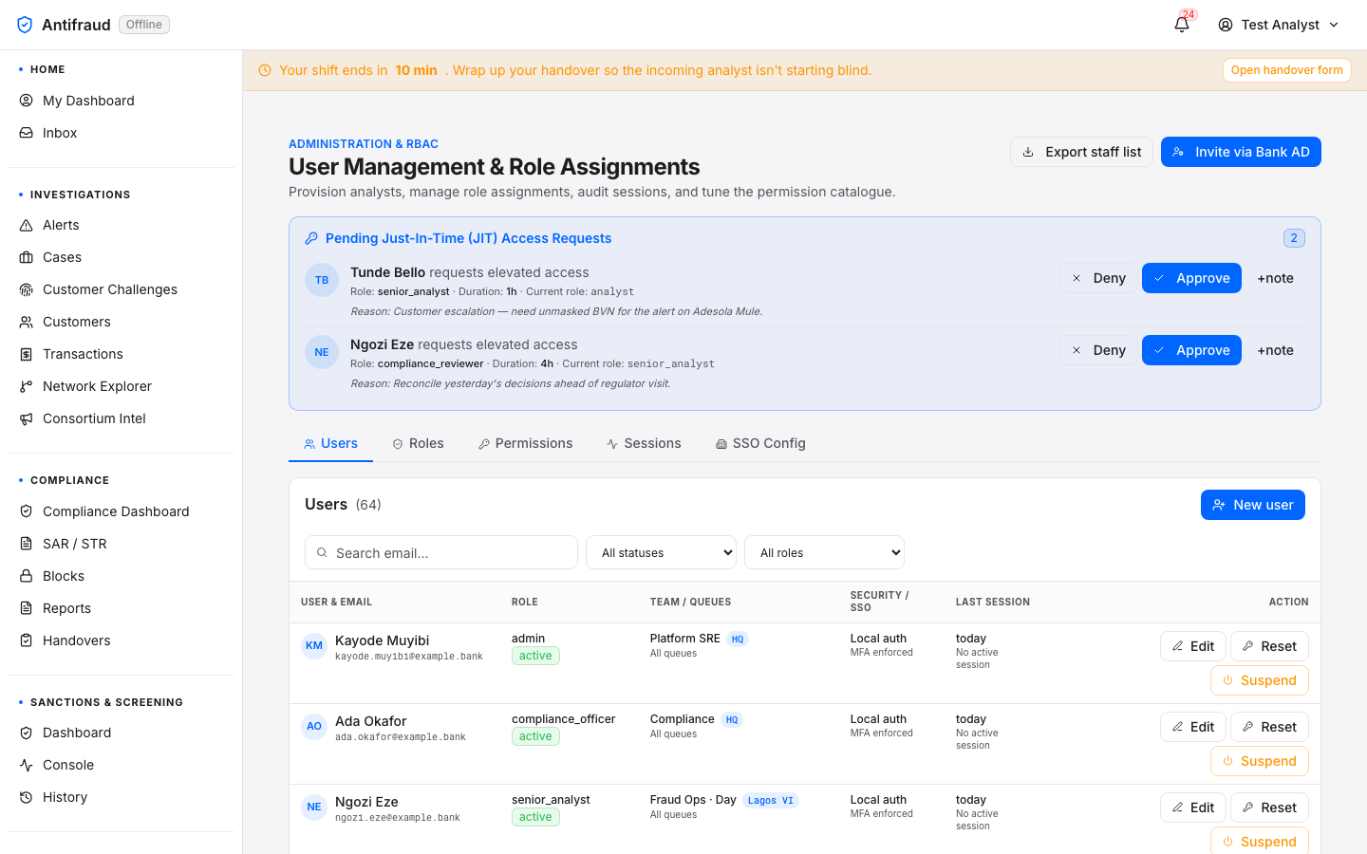The image size is (1367, 854).
Task: Click the key icon beside Pending JIT Access Requests
Action: click(311, 238)
